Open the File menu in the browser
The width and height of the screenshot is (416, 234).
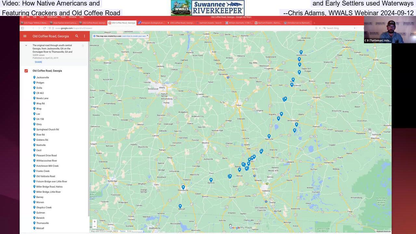(28, 17)
